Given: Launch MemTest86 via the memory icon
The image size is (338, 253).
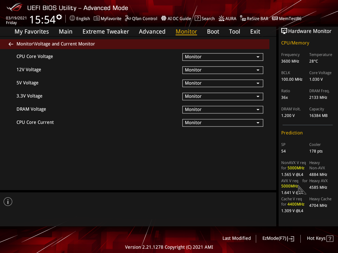Looking at the screenshot, I should tap(275, 18).
